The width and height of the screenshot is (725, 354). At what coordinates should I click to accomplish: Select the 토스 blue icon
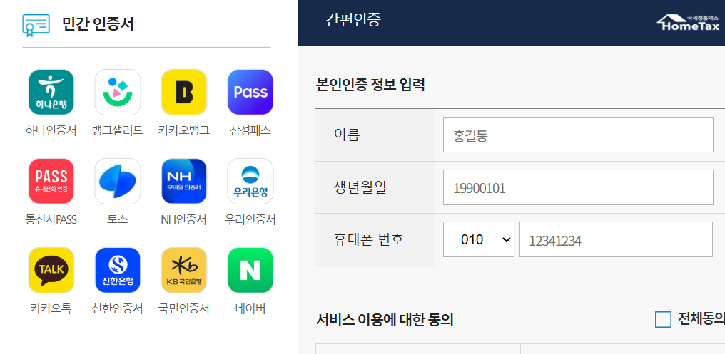(118, 181)
